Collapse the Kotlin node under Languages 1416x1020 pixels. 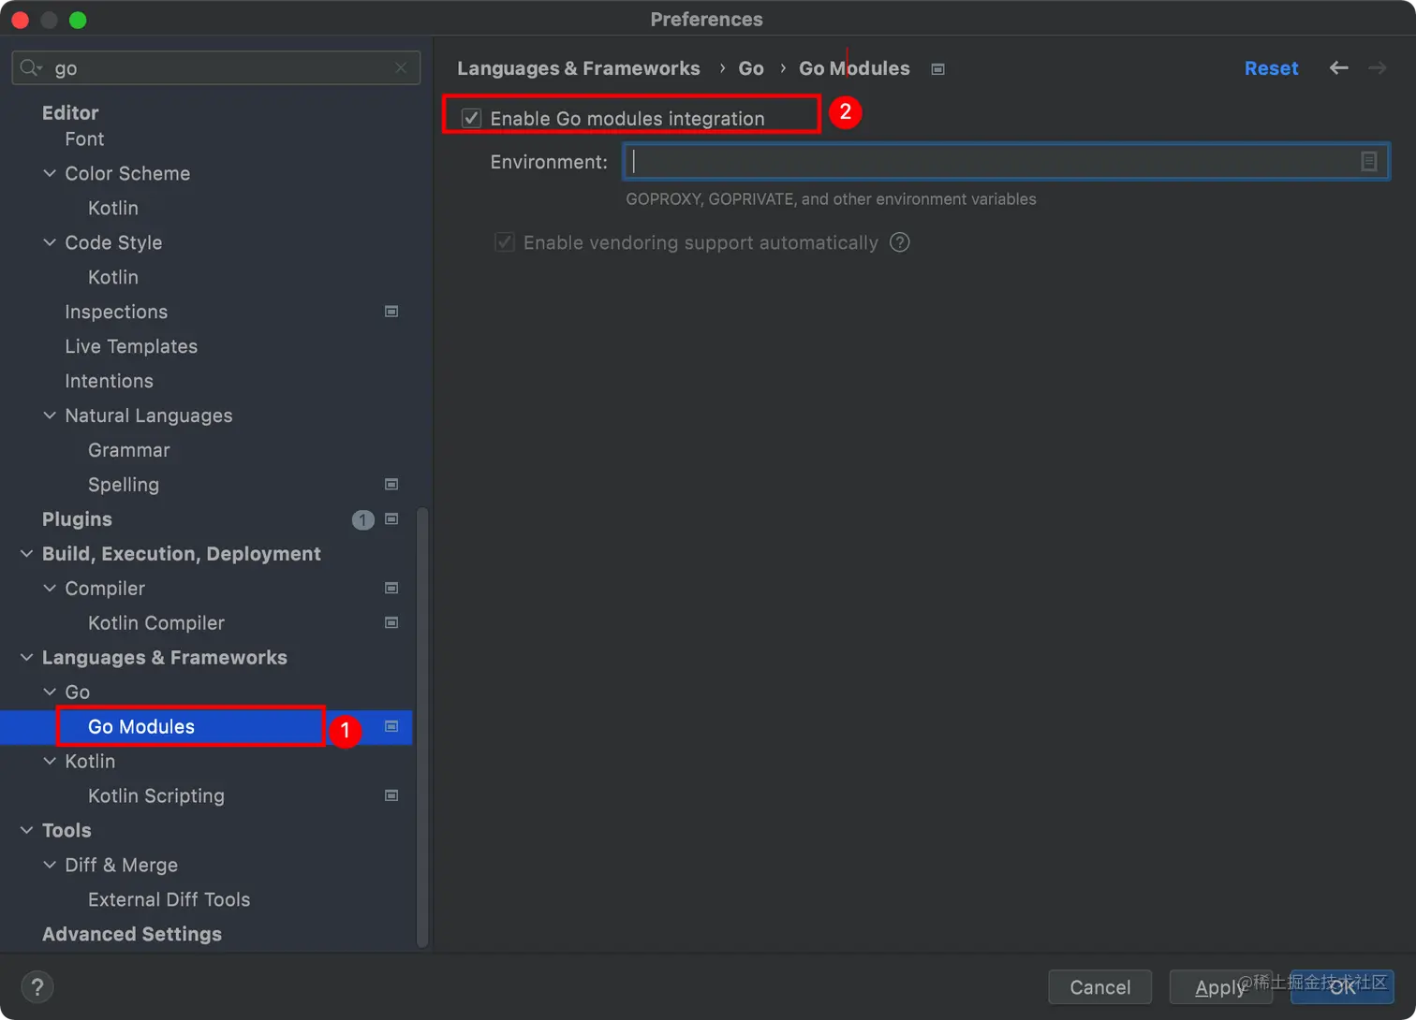(50, 762)
